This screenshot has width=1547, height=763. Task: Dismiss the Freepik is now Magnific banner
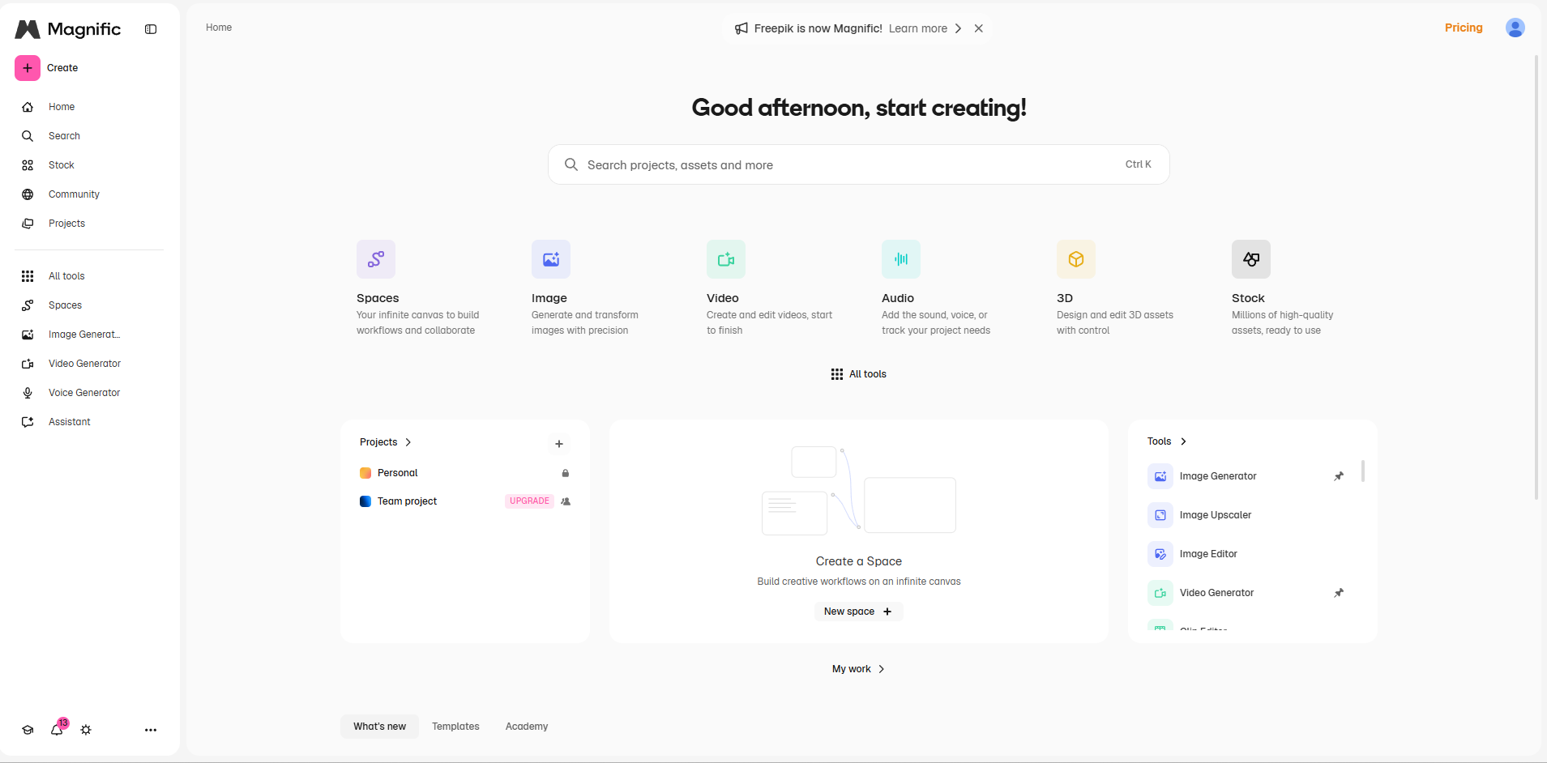(x=979, y=28)
